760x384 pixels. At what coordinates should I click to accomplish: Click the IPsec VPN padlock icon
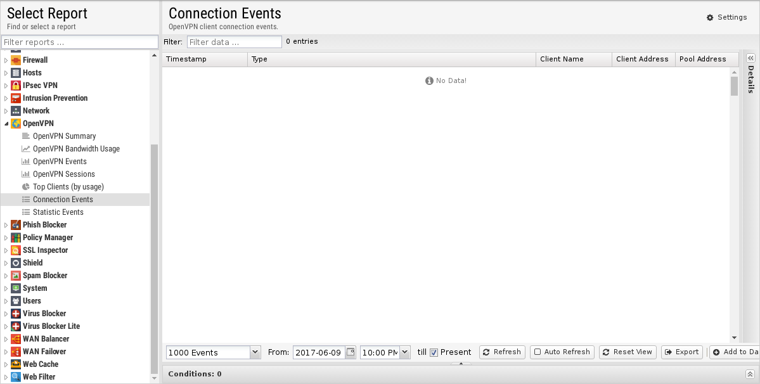[15, 85]
